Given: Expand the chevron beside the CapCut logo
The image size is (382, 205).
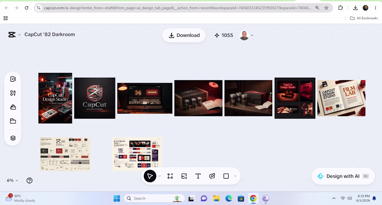Looking at the screenshot, I should click(19, 35).
